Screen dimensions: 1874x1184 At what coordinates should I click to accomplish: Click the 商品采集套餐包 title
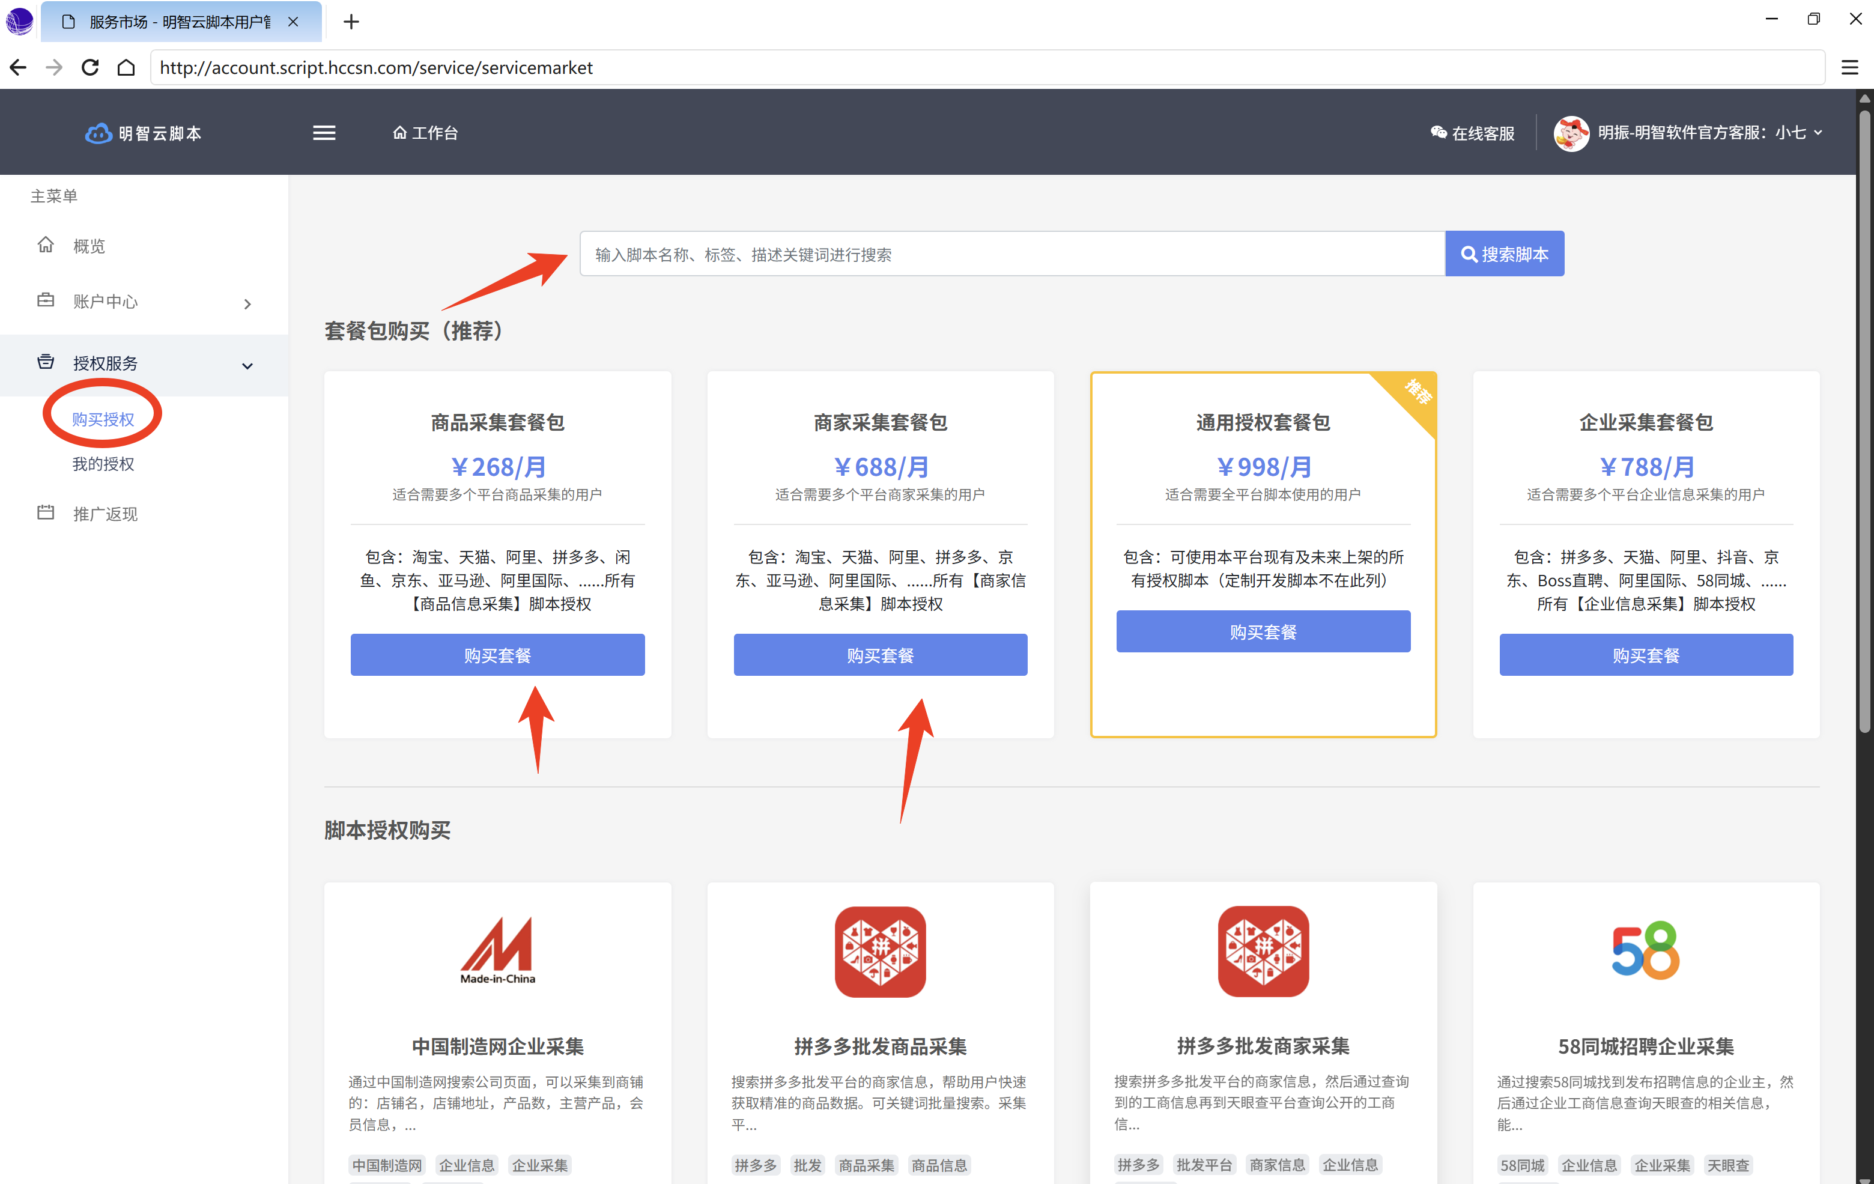coord(497,423)
